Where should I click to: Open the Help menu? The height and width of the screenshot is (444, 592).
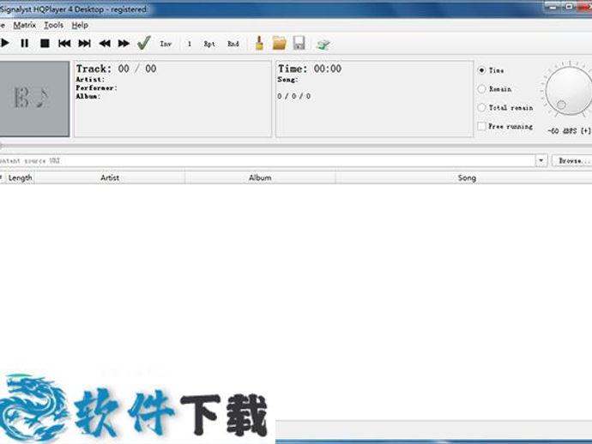coord(80,25)
